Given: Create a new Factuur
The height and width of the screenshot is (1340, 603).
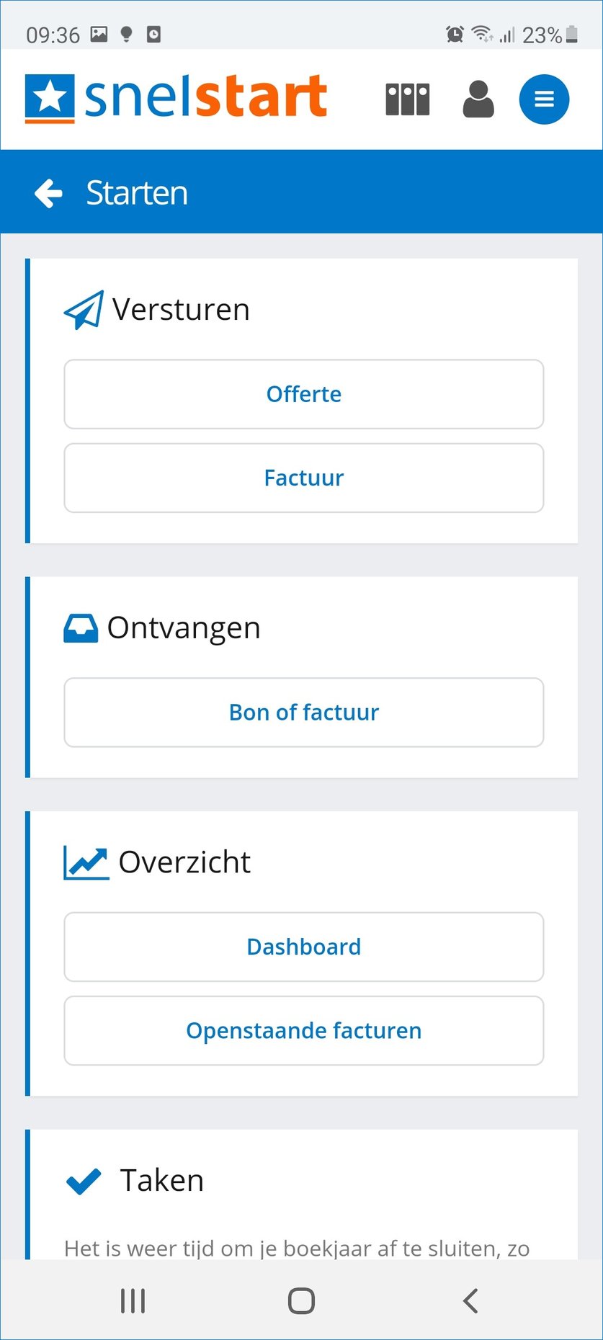Looking at the screenshot, I should coord(304,478).
